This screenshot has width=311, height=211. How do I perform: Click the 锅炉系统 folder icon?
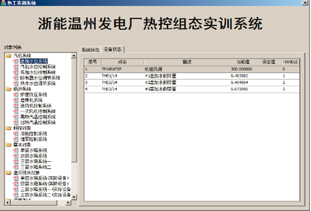pyautogui.click(x=9, y=89)
